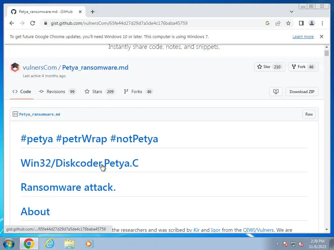This screenshot has height=250, width=334.
Task: Switch to the Stars tab
Action: 100,91
